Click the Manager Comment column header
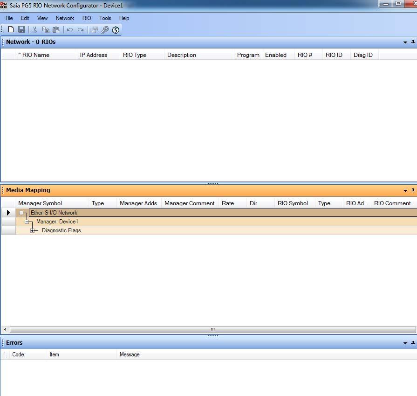The height and width of the screenshot is (396, 417). (190, 203)
